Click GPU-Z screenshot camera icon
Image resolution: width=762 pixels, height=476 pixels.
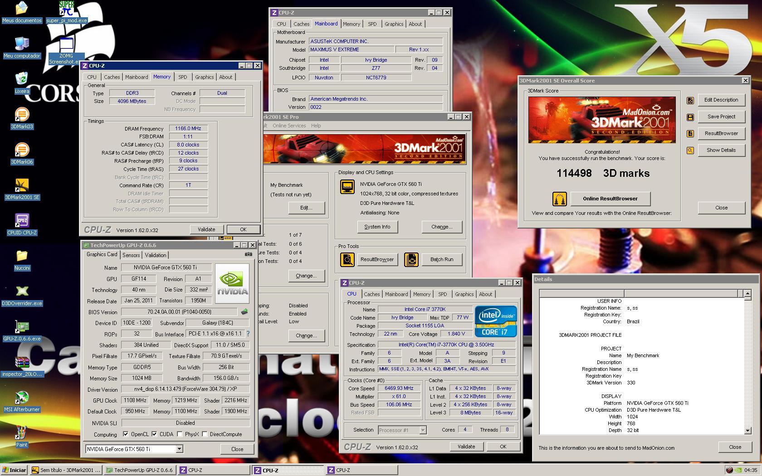[248, 254]
